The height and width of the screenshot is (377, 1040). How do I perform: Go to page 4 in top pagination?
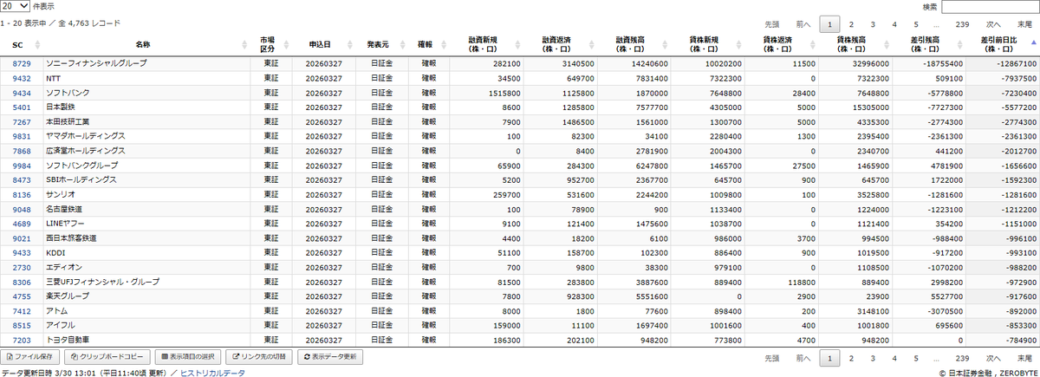tap(894, 24)
